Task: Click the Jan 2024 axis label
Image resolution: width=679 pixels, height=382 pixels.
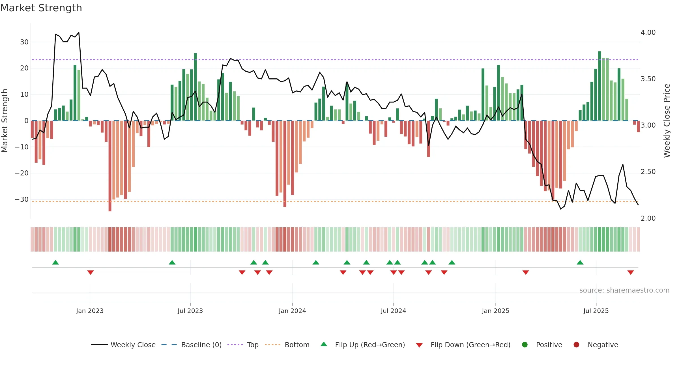Action: pos(292,311)
